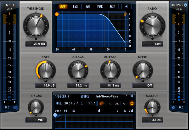Select the notch filter shape

pos(124,104)
